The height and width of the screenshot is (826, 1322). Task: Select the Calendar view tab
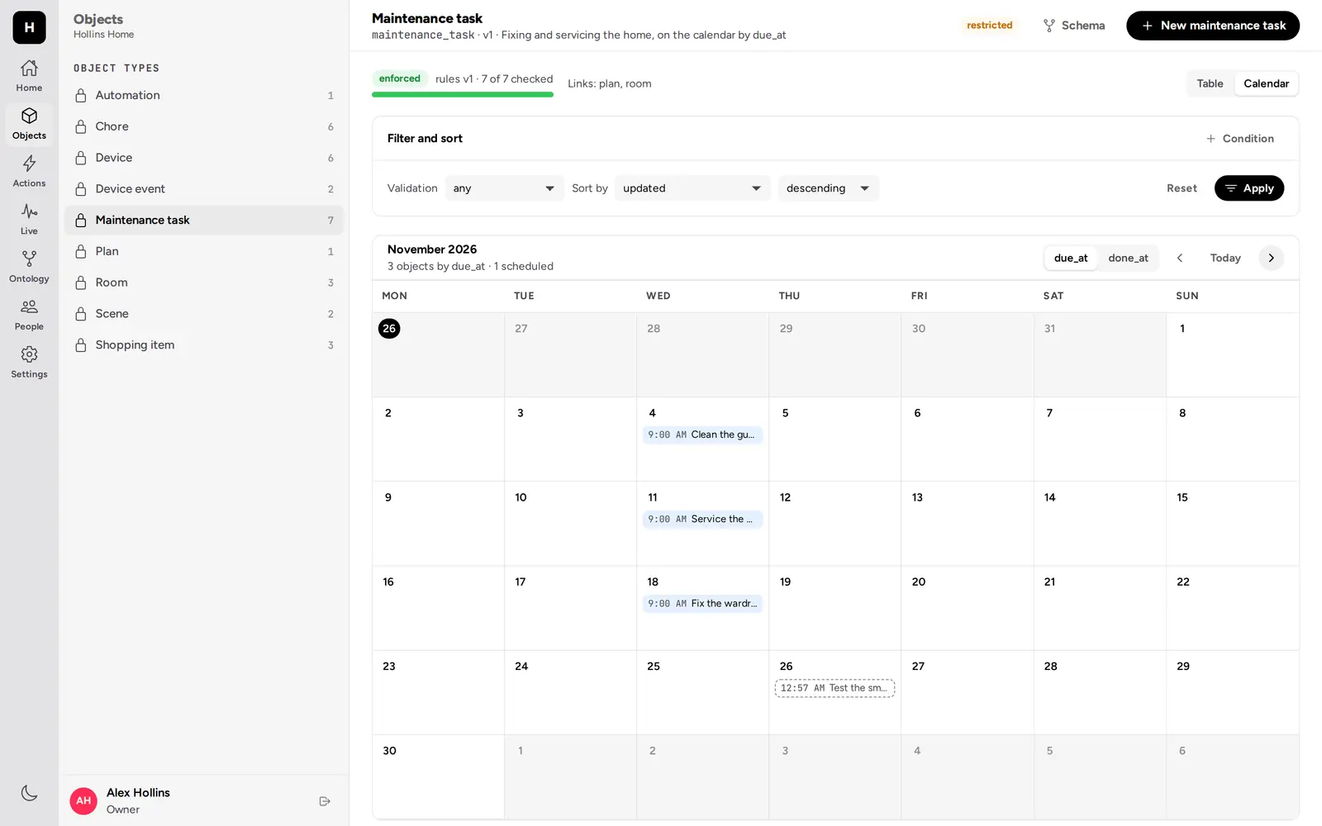point(1266,83)
